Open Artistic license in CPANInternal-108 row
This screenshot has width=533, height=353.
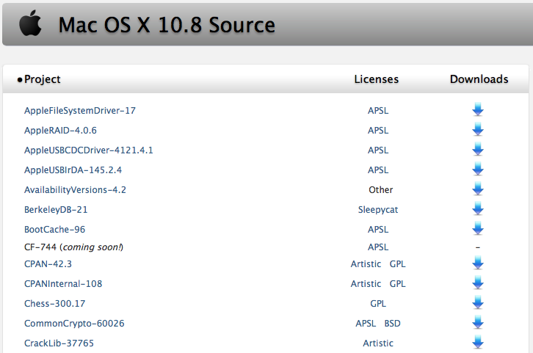(366, 284)
